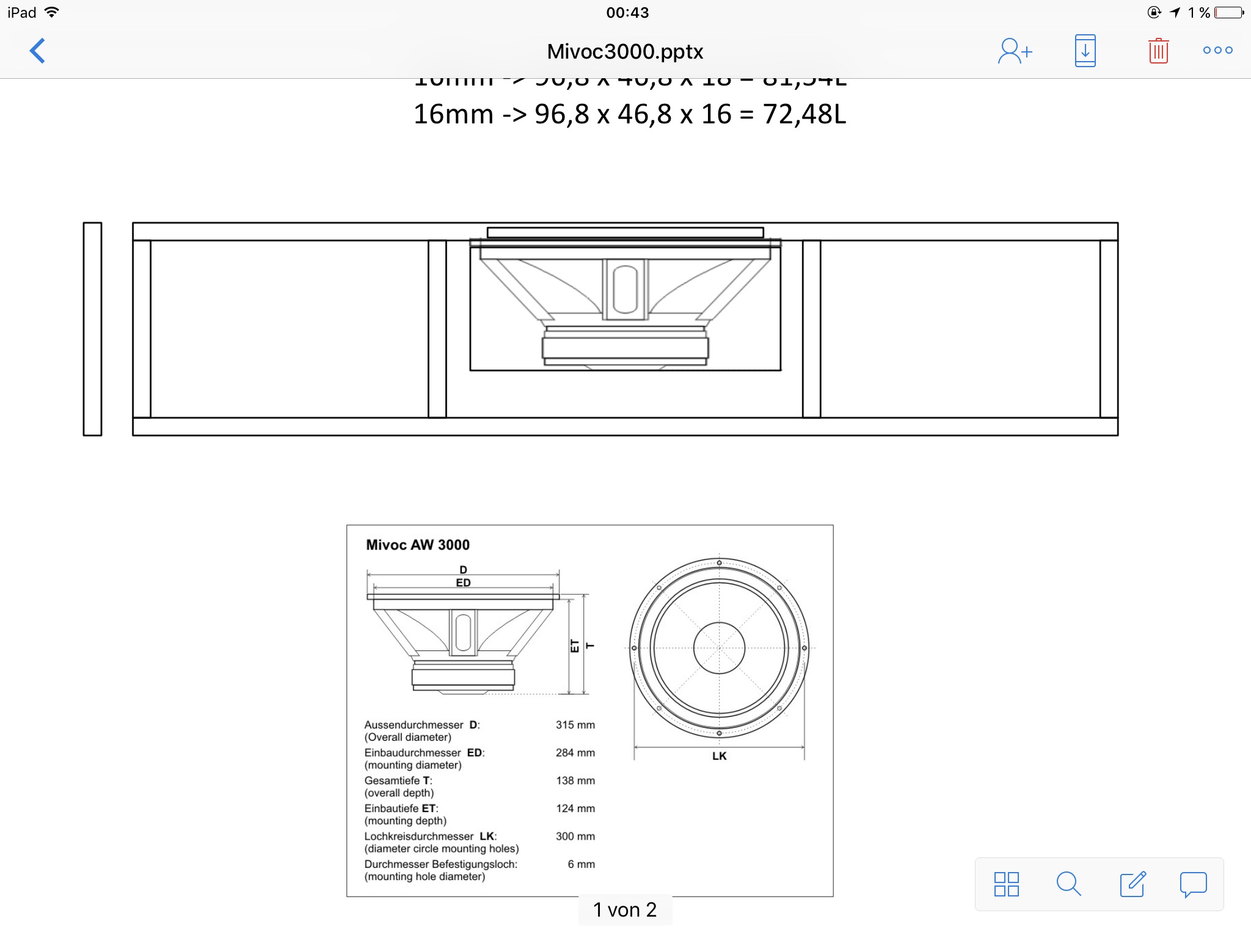
Task: Tap the 'LK' dimension label under circle
Action: (x=719, y=756)
